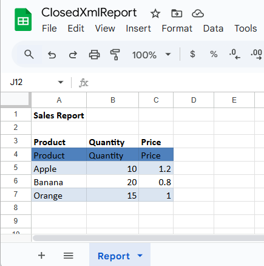Select the price cell showing 1.2
The height and width of the screenshot is (266, 264).
click(x=156, y=168)
